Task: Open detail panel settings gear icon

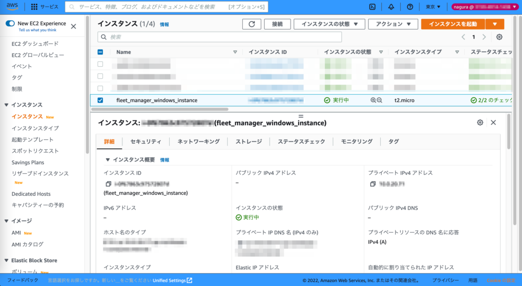Action: (x=480, y=122)
